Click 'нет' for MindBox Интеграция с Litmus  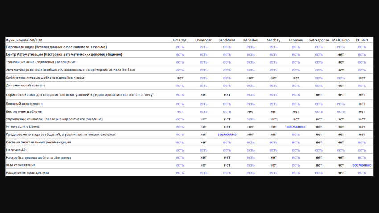click(x=251, y=127)
